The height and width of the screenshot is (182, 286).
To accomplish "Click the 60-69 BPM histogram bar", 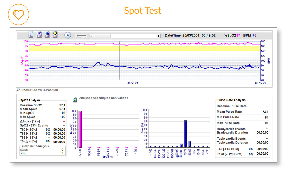I will (x=190, y=144).
